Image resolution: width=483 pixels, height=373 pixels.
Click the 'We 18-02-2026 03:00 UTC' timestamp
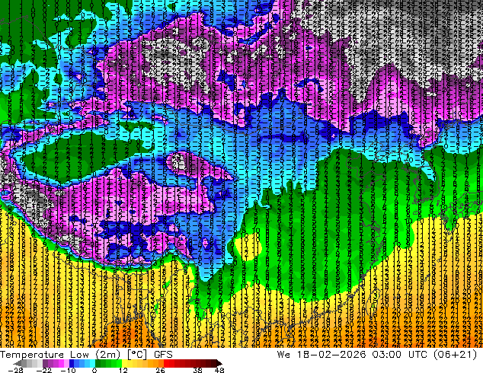coord(353,354)
